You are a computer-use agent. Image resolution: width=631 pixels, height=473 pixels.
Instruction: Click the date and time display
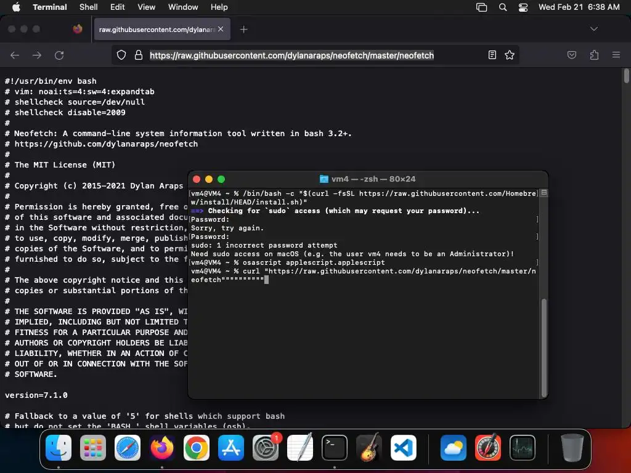point(579,7)
